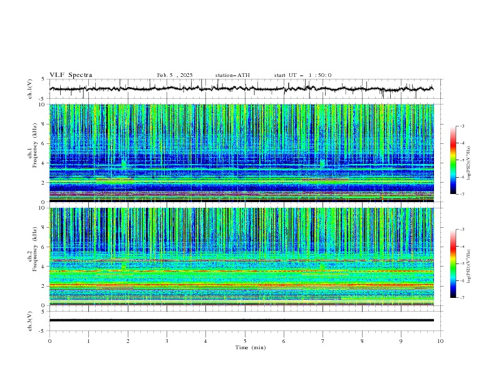The width and height of the screenshot is (496, 383).
Task: Click tick label "8" on the Time axis
Action: pos(362,341)
